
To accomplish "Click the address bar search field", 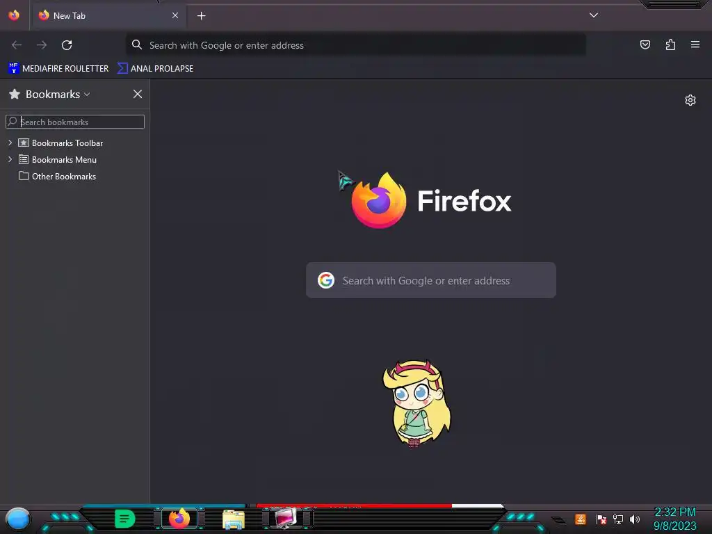I will click(x=355, y=45).
